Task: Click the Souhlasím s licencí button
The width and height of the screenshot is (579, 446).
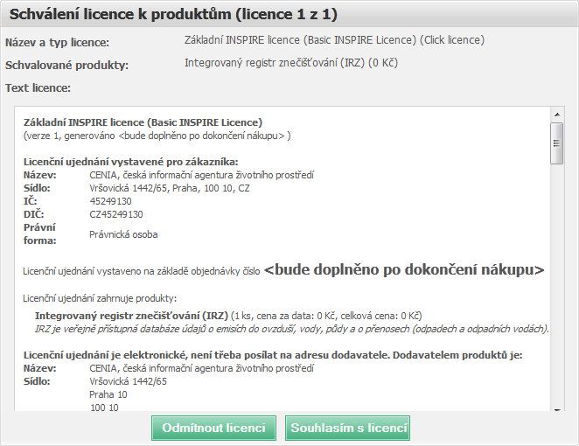Action: click(347, 428)
